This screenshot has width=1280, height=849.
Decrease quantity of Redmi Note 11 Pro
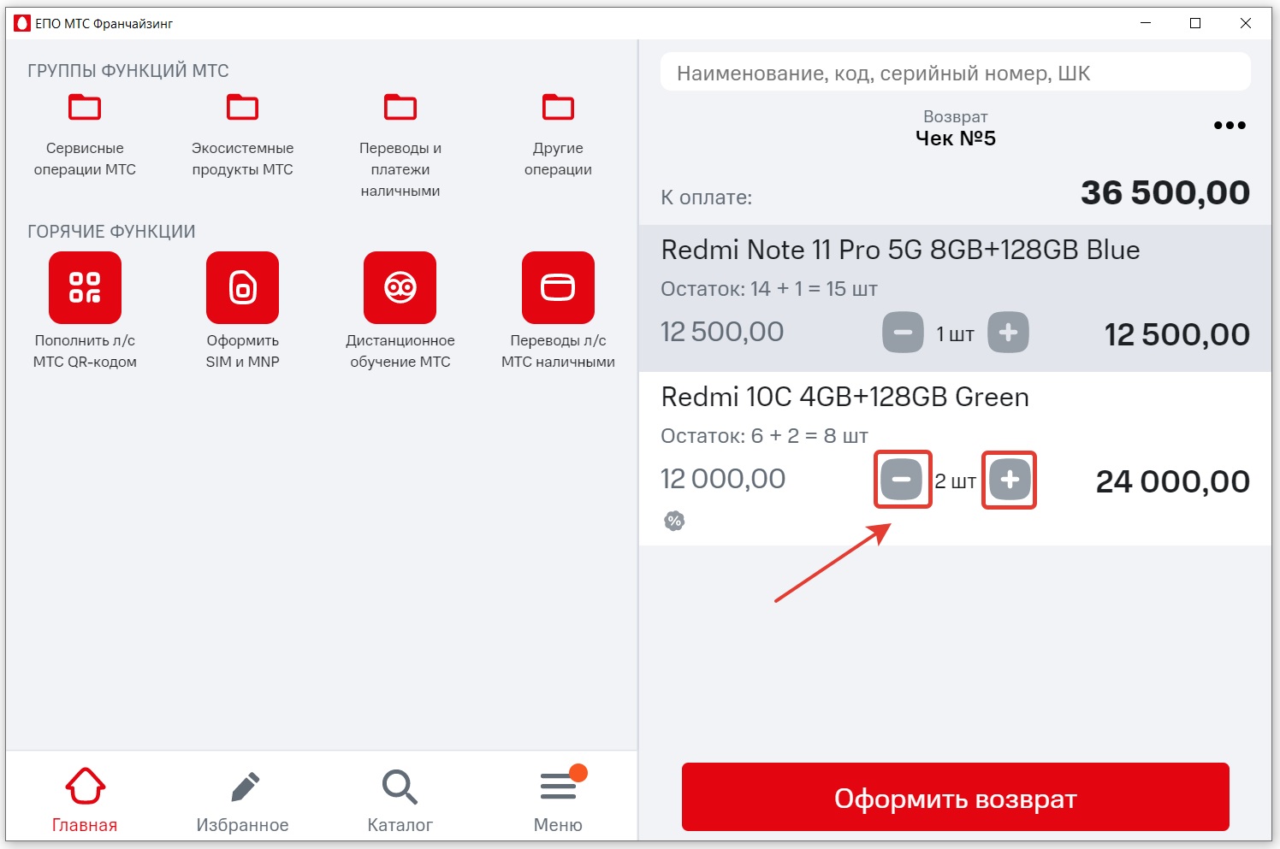(x=903, y=333)
